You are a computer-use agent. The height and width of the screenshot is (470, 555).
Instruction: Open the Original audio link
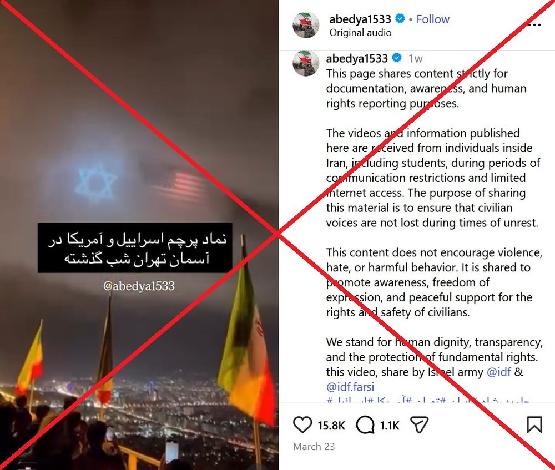[360, 33]
